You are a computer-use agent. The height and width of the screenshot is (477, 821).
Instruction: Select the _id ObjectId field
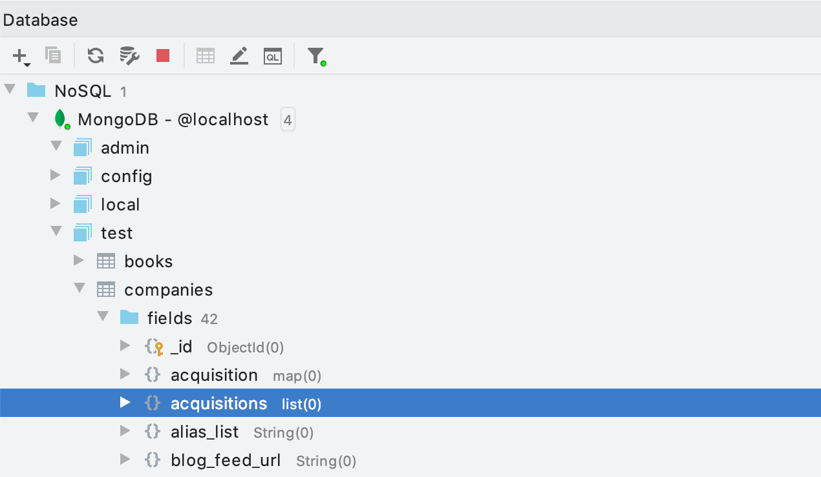(181, 347)
